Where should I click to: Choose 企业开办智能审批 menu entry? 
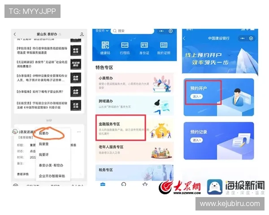tap(52, 176)
